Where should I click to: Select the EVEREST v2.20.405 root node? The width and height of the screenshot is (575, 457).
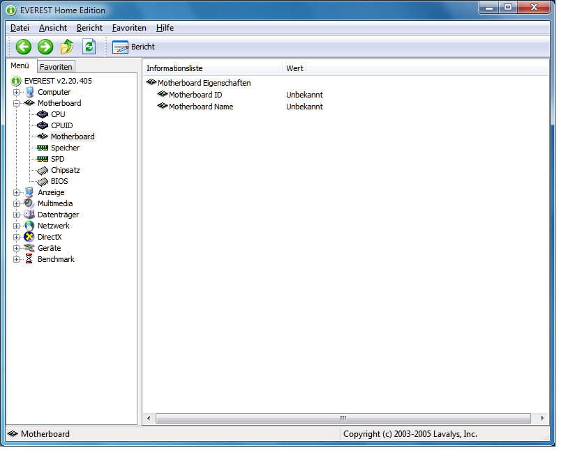click(58, 81)
